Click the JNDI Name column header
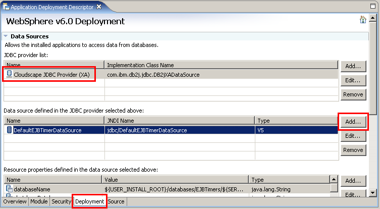 pyautogui.click(x=179, y=121)
